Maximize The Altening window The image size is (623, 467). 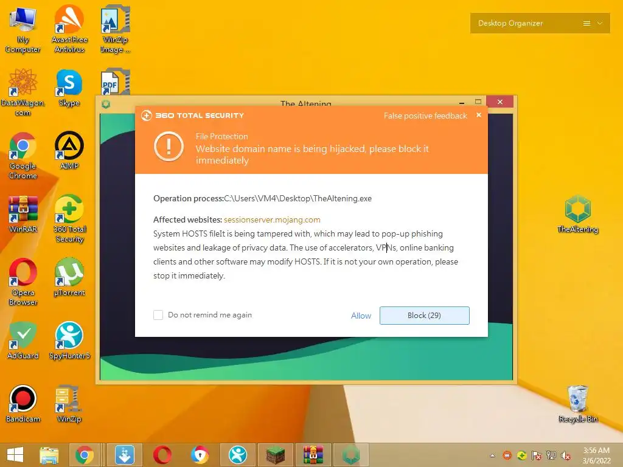[478, 102]
